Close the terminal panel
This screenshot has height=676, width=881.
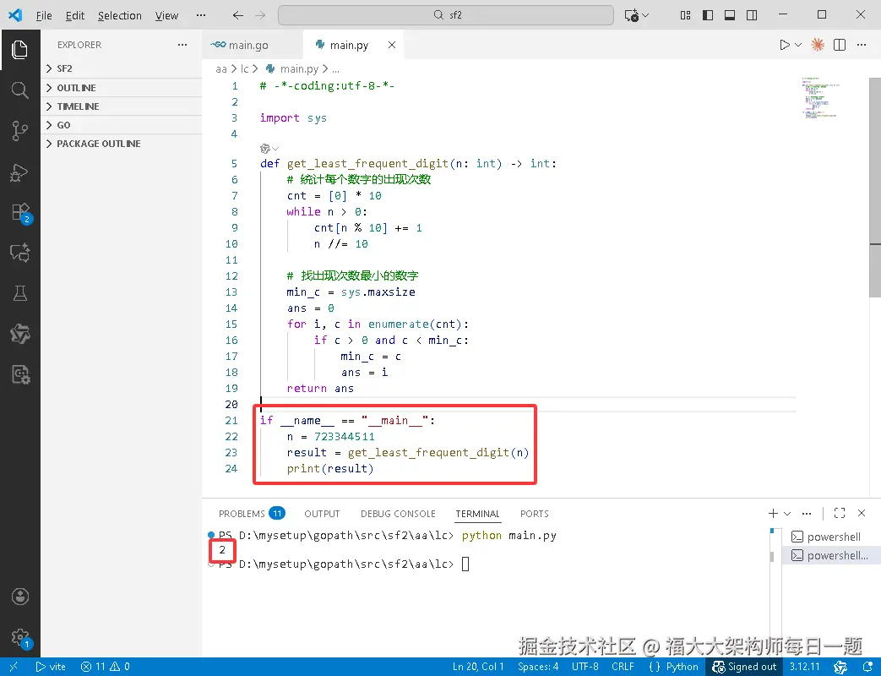pyautogui.click(x=862, y=513)
